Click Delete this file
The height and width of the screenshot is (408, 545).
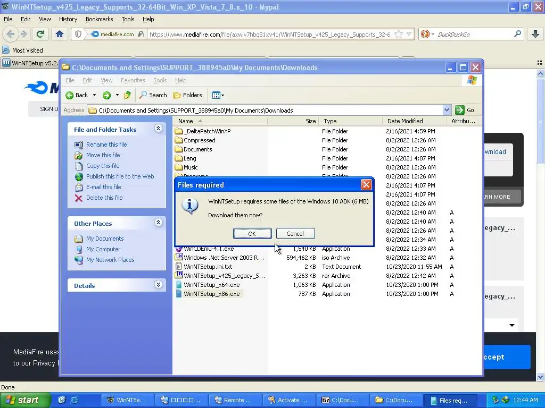[104, 198]
